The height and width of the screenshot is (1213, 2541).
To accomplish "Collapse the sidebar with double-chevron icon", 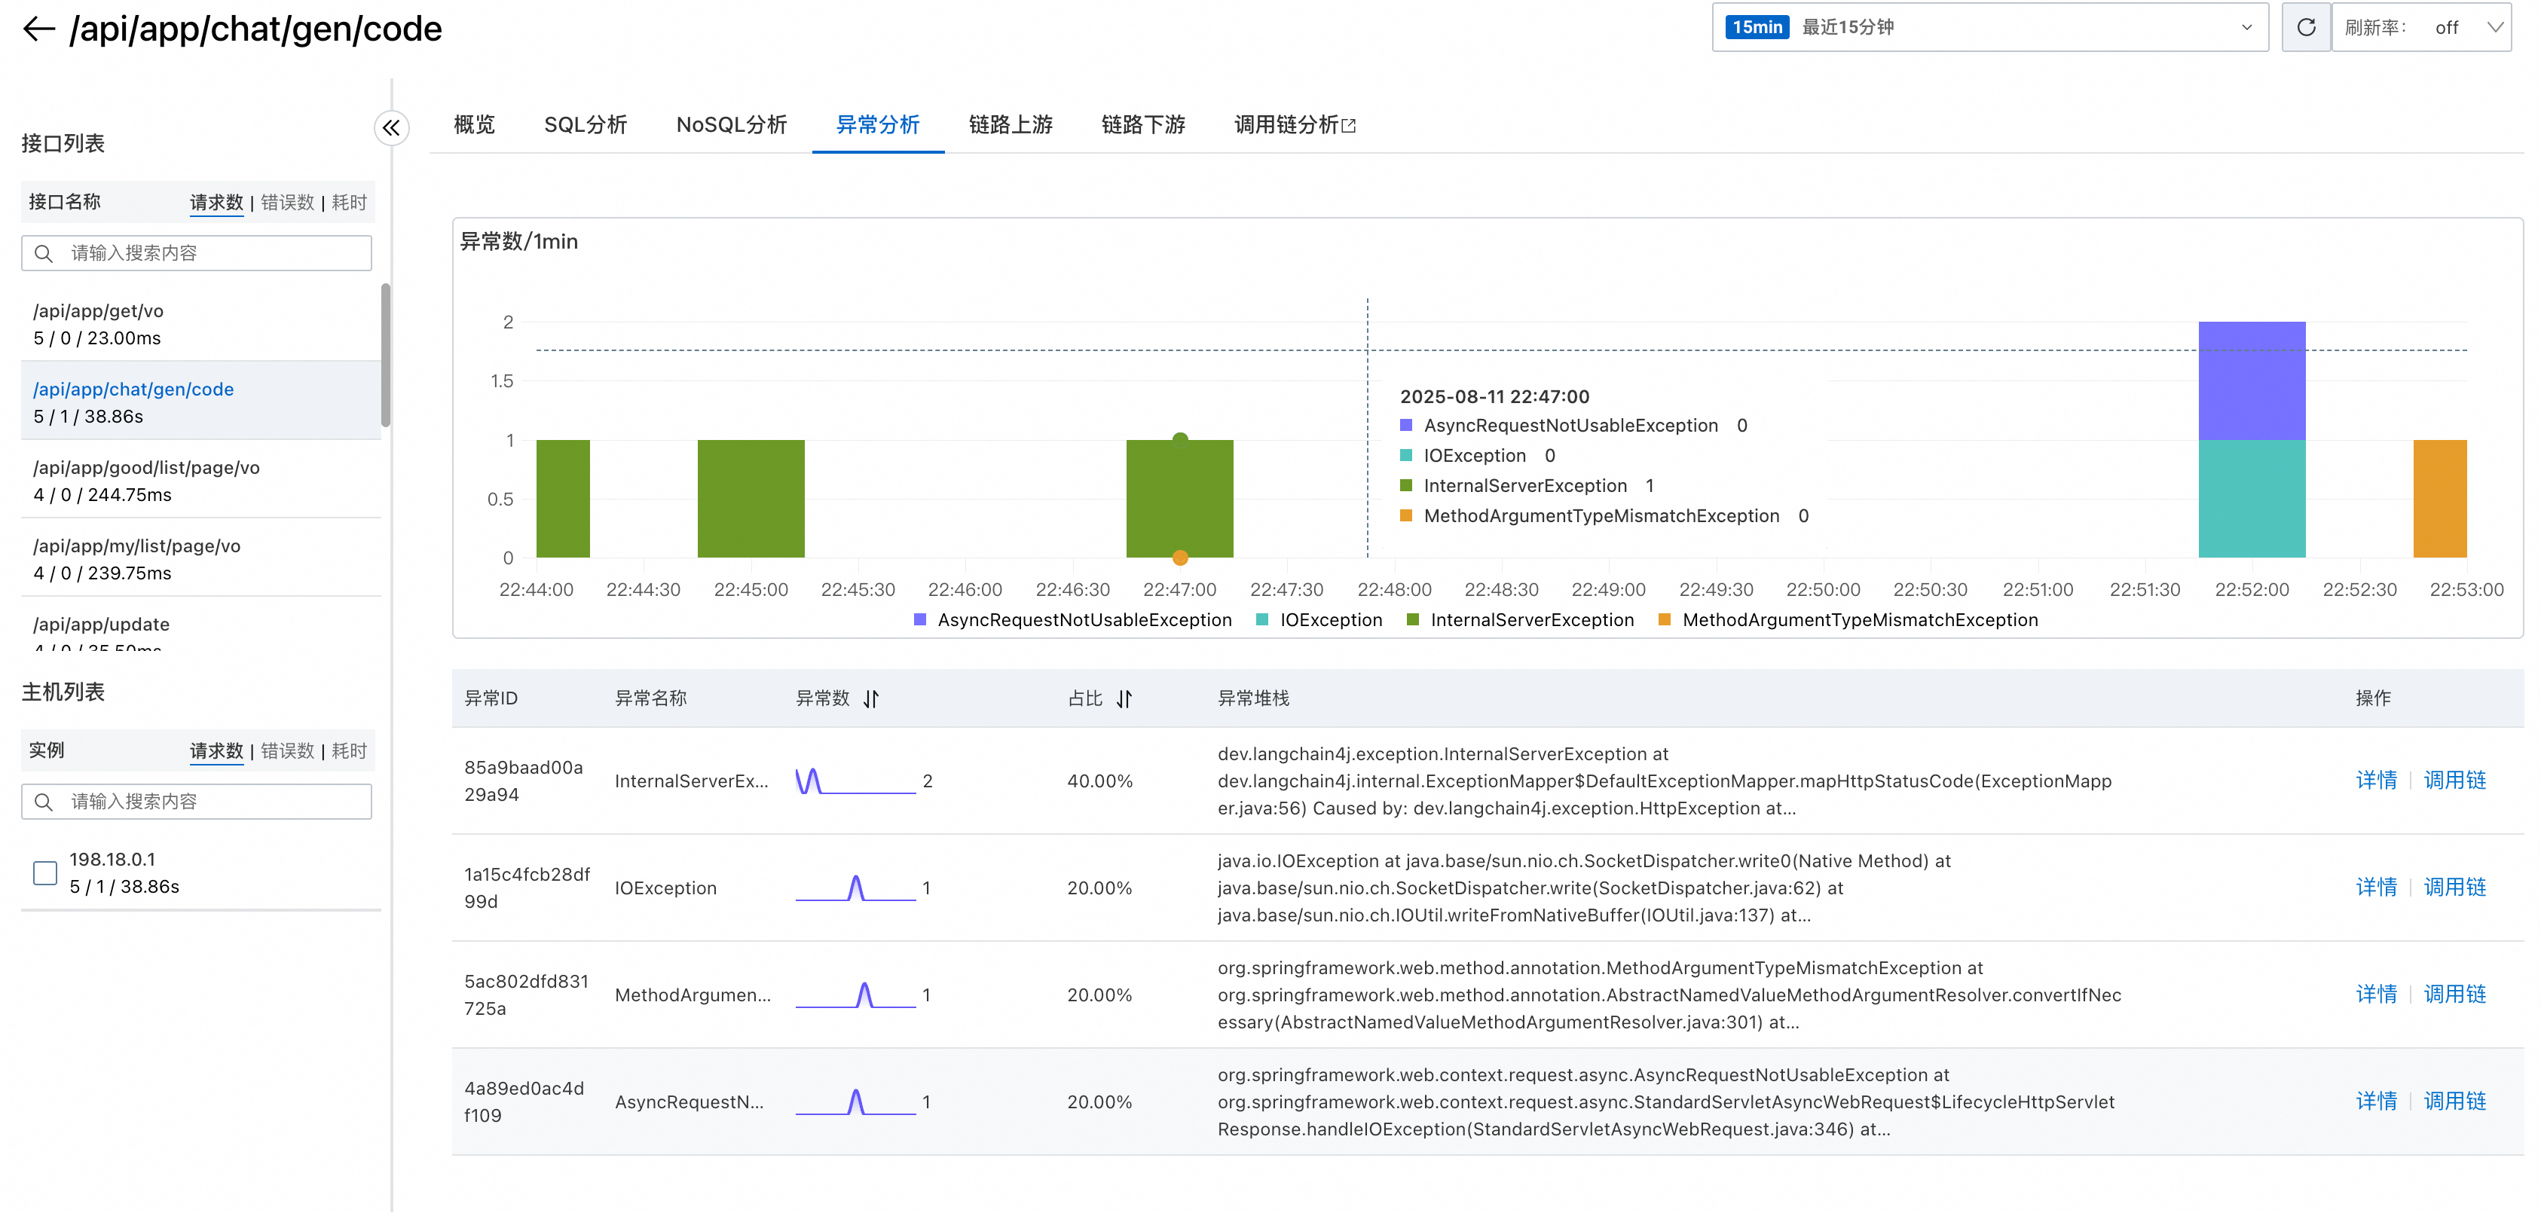I will (392, 127).
